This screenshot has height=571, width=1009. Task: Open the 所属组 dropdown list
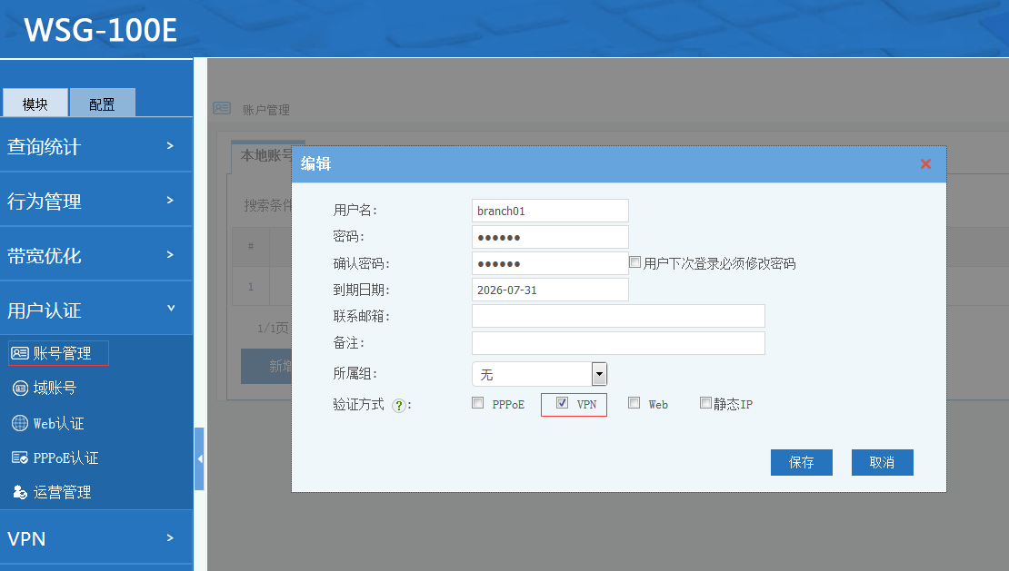pyautogui.click(x=598, y=374)
